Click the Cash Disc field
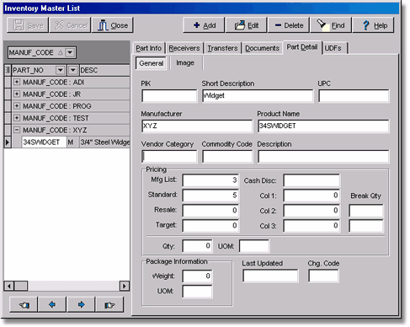 coord(311,180)
